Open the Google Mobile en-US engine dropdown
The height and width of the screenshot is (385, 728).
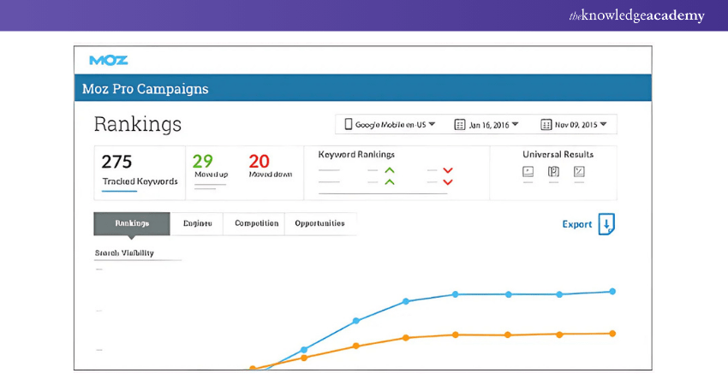(x=390, y=125)
